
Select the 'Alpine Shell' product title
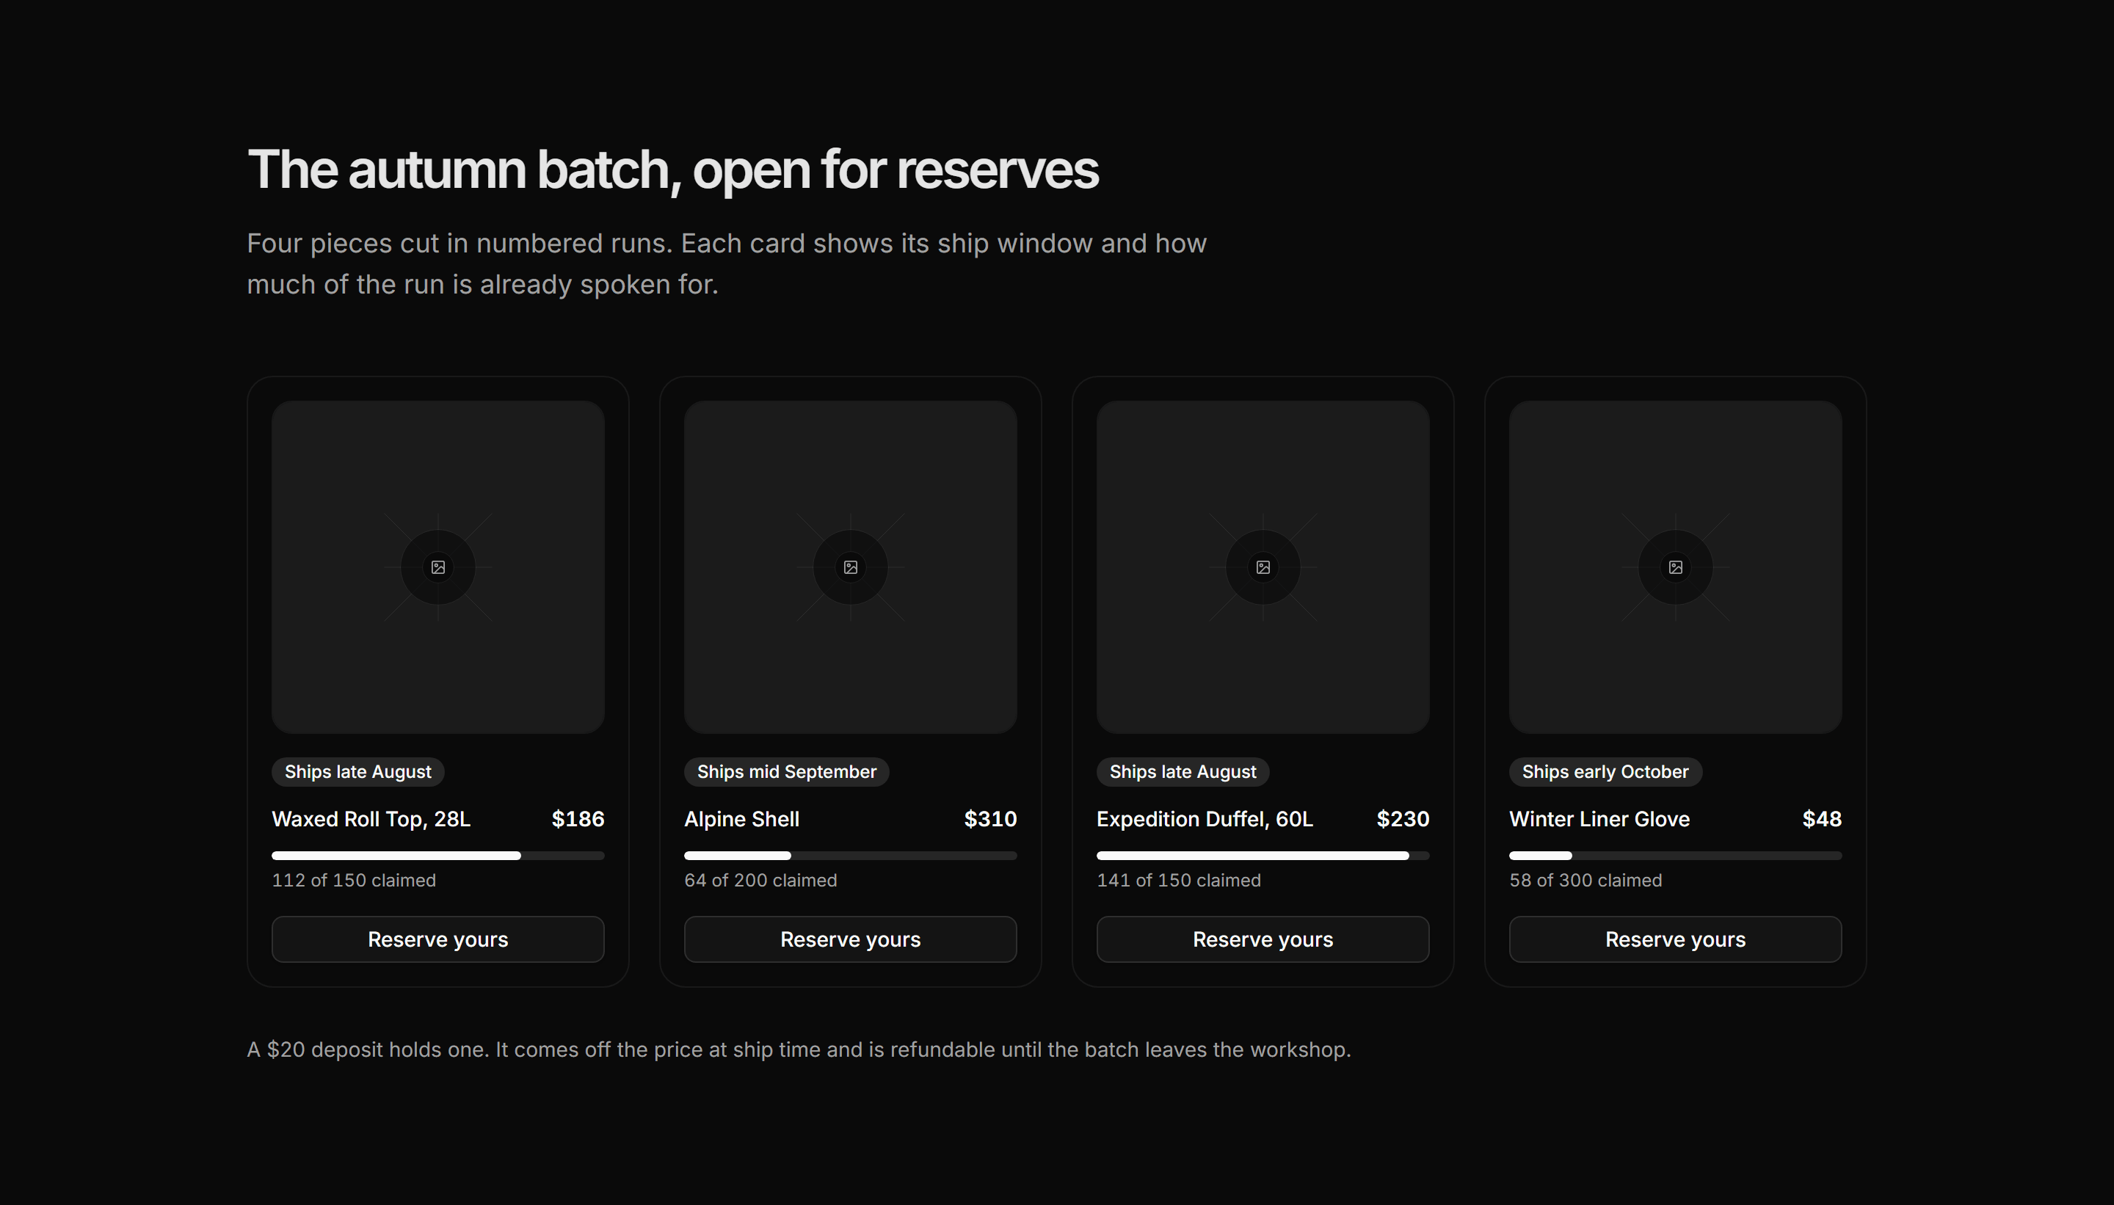[x=741, y=819]
